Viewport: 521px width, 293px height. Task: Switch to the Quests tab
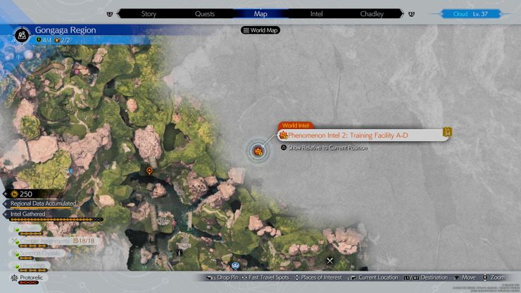pos(205,13)
